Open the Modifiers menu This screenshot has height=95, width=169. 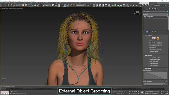coord(32,3)
